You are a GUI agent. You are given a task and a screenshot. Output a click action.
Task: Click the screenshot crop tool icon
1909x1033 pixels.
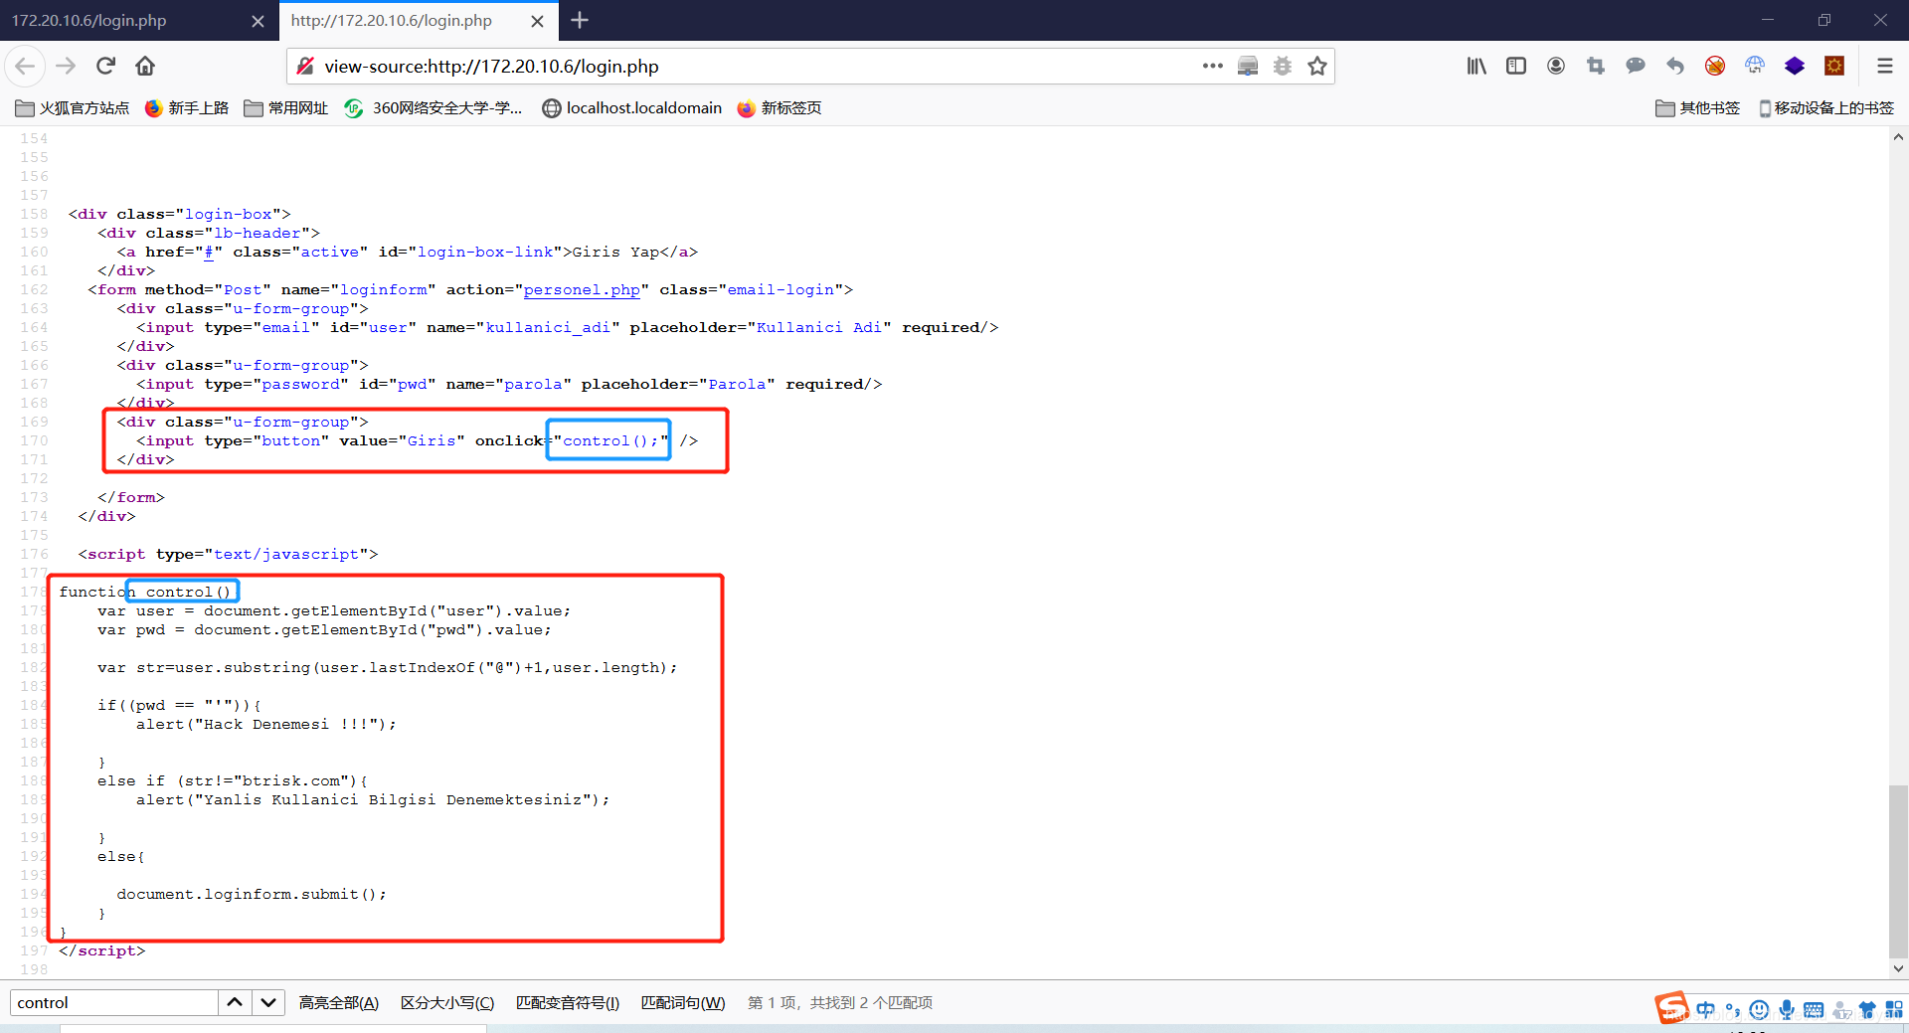pyautogui.click(x=1596, y=66)
